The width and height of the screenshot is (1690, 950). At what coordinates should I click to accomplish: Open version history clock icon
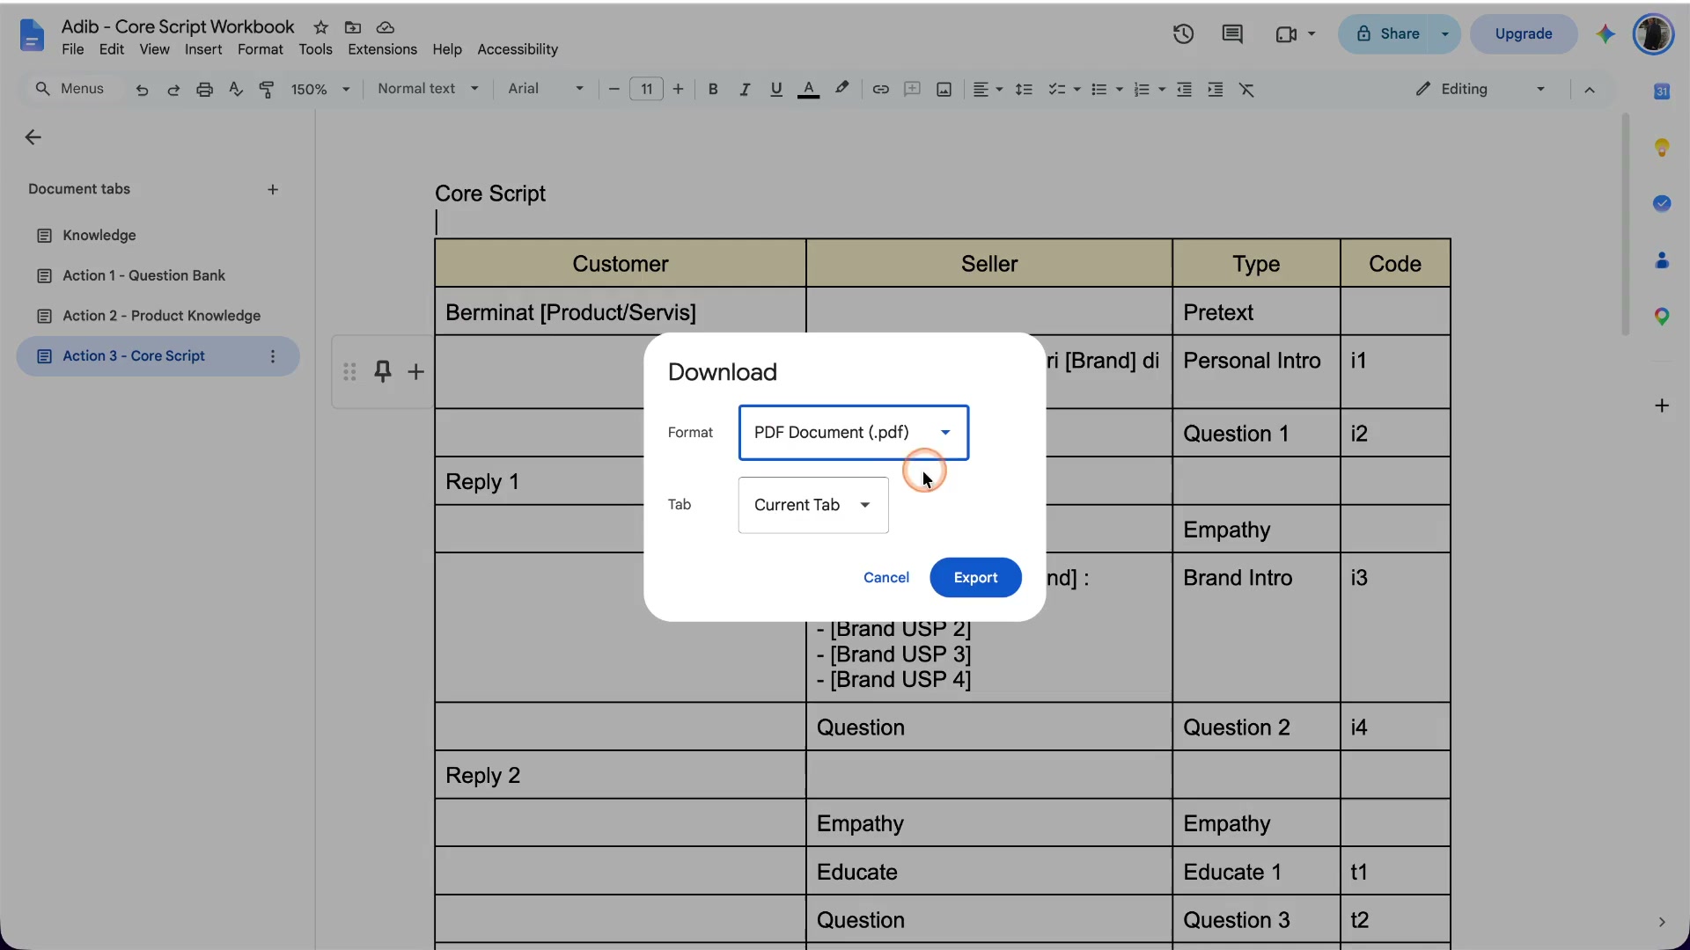(x=1183, y=34)
